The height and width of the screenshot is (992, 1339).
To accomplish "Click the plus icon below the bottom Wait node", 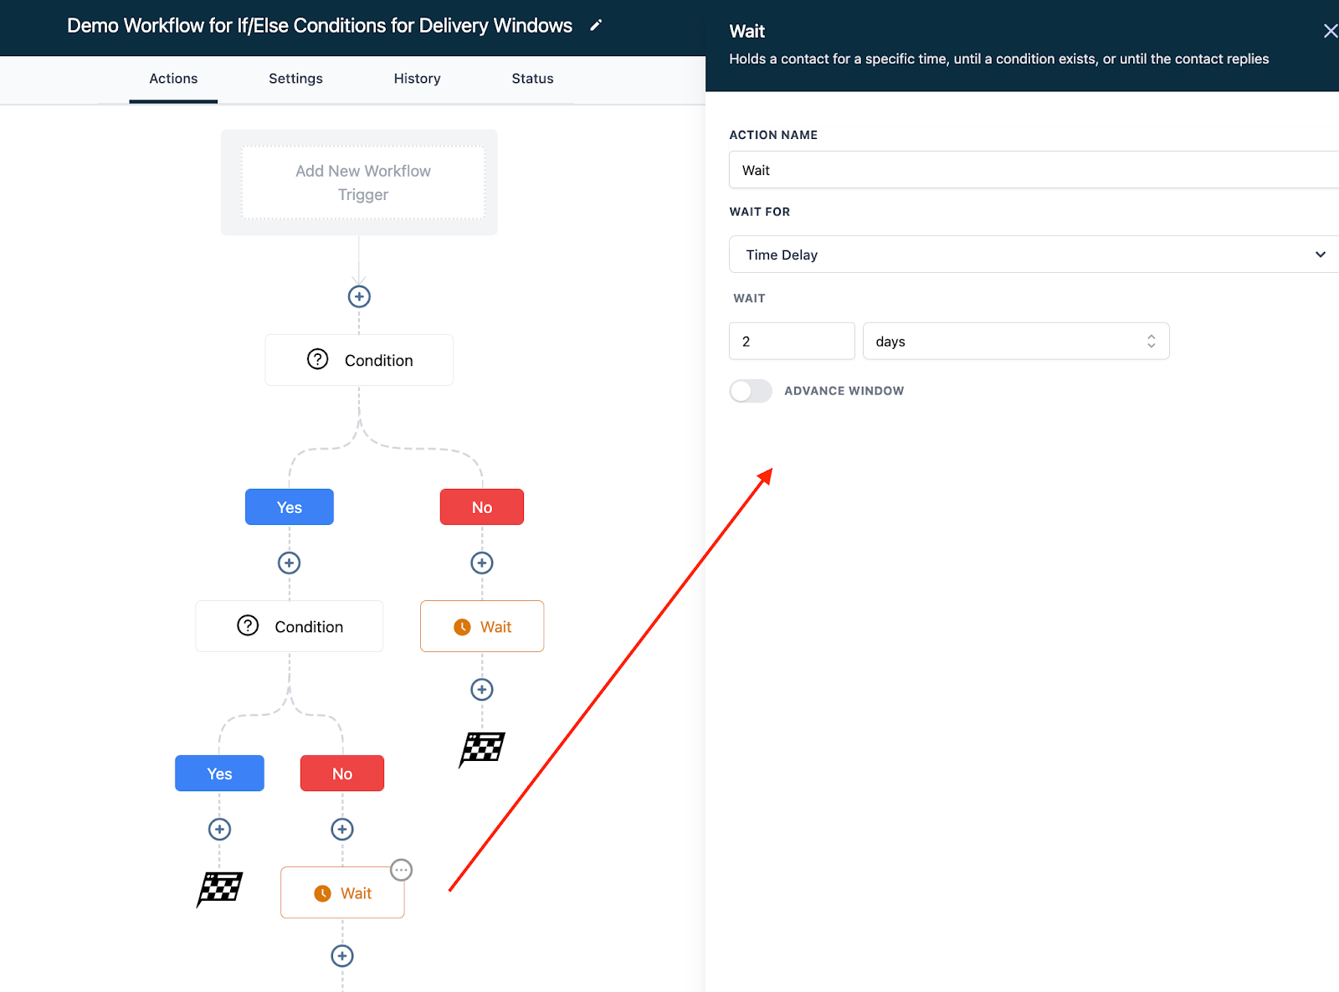I will pos(342,955).
